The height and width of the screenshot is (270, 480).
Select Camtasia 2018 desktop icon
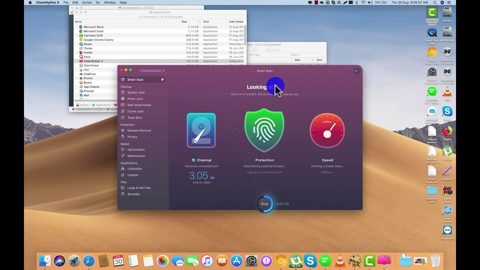(x=432, y=15)
